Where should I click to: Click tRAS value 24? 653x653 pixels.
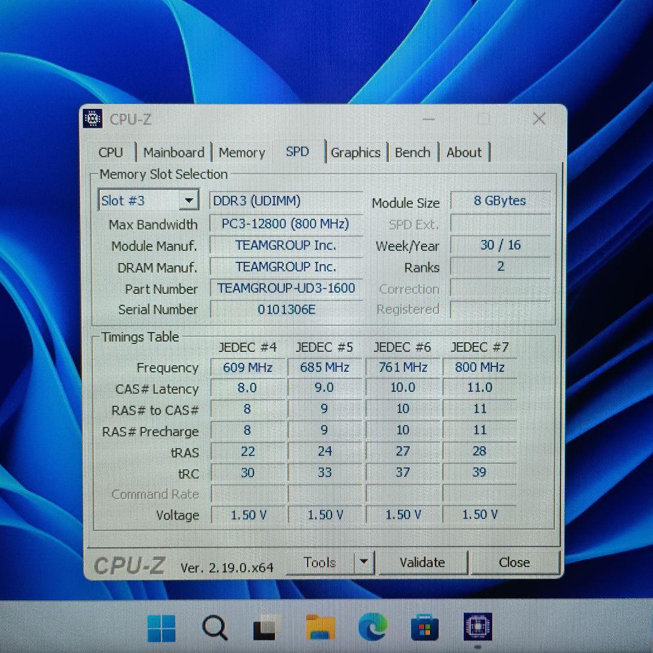(325, 452)
